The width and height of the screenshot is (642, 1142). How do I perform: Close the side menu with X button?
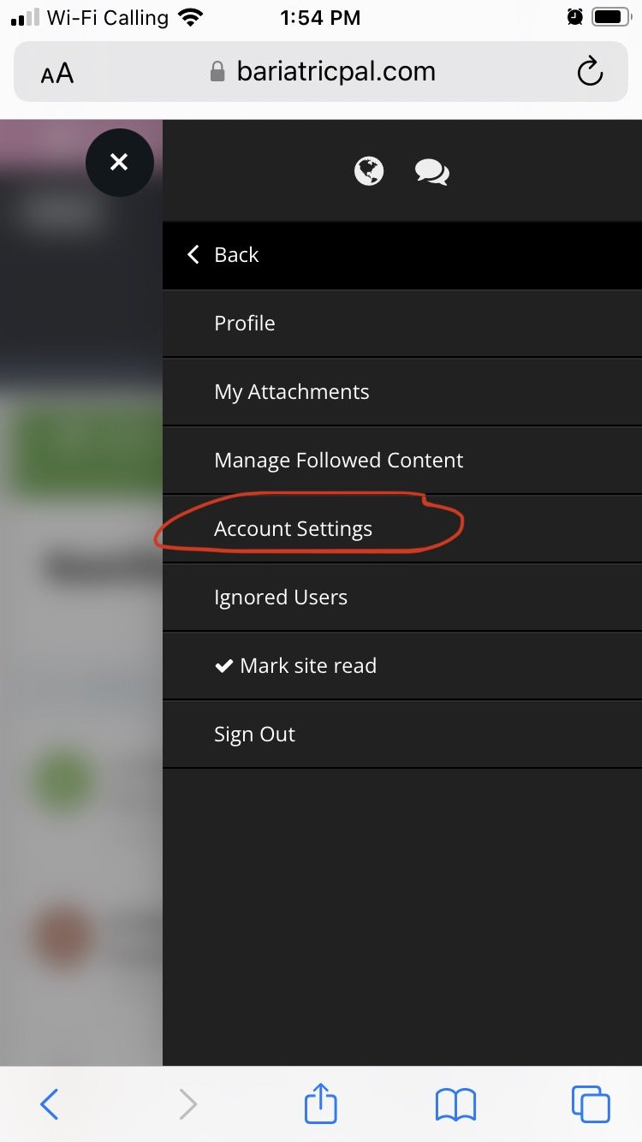[x=119, y=162]
